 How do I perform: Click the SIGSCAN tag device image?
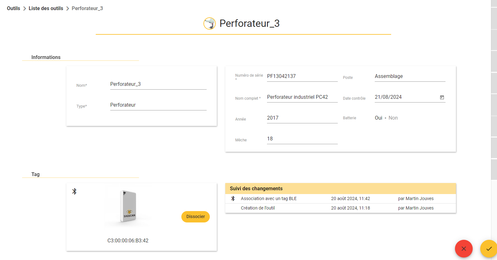tap(129, 207)
